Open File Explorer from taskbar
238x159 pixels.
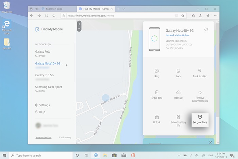click(105, 155)
